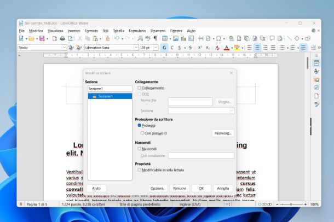Open Find and Replace magnifier icon
Image resolution: width=334 pixels, height=222 pixels.
pyautogui.click(x=140, y=38)
